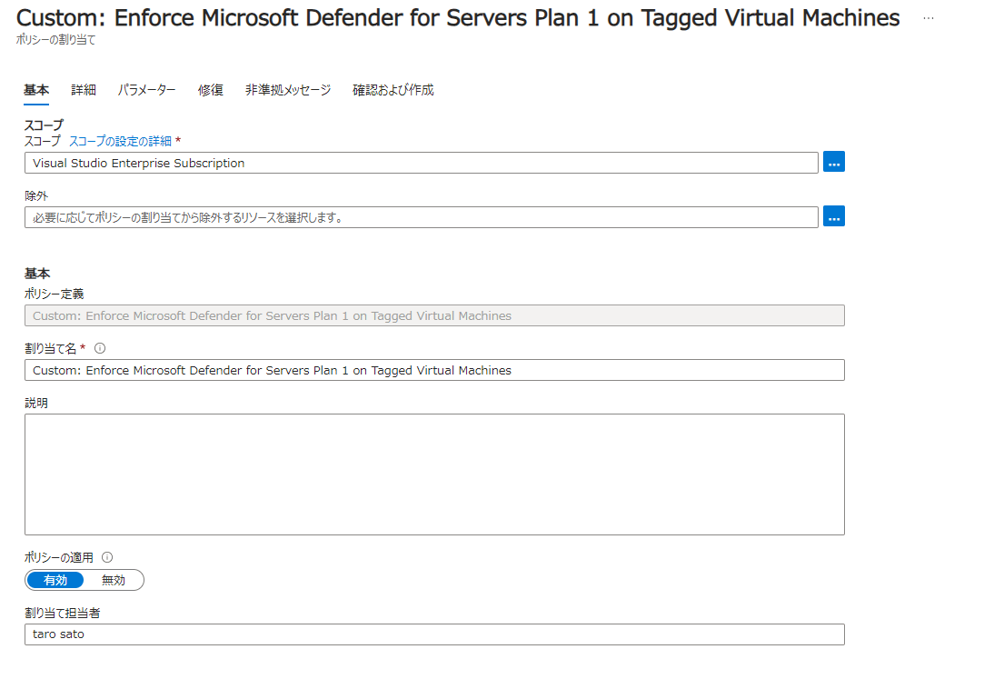Click the scope field showing Visual Studio Enterprise Subscription
The height and width of the screenshot is (679, 984).
click(x=421, y=164)
